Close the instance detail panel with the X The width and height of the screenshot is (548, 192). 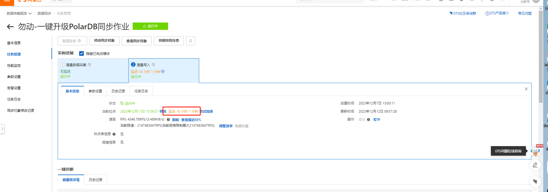526,89
